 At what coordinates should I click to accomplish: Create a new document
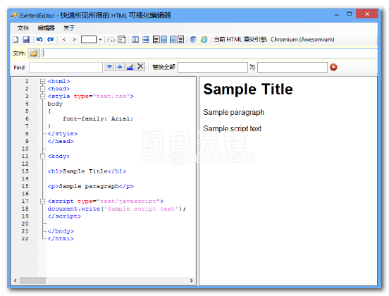pos(16,39)
